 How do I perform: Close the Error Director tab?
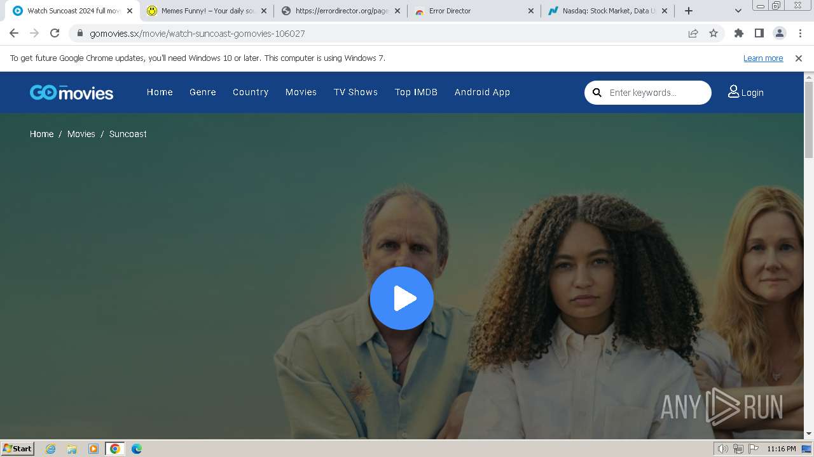(x=531, y=11)
